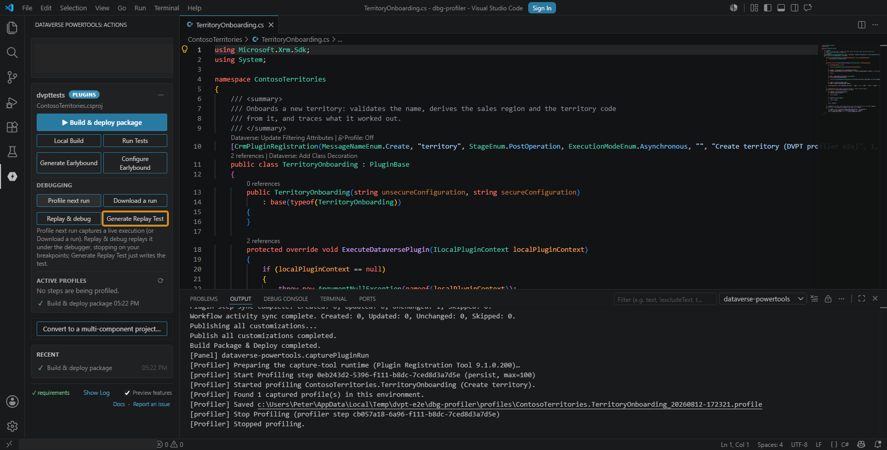Expand the ellipsis breadcrumb symbol

tap(340, 39)
